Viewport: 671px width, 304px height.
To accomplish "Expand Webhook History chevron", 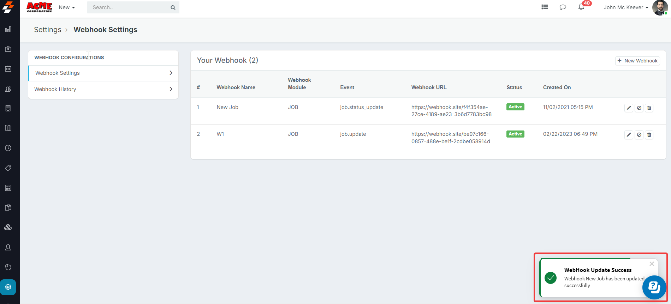I will (171, 89).
